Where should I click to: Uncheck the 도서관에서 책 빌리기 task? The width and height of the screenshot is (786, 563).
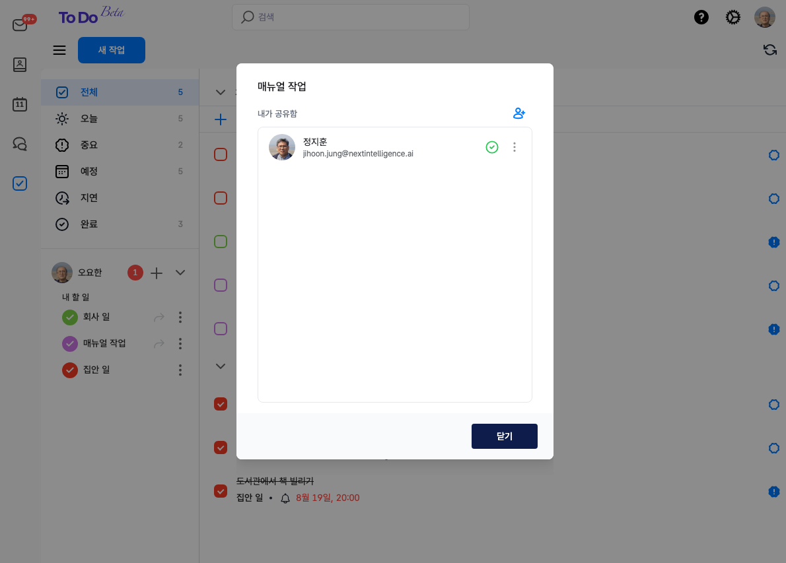221,490
